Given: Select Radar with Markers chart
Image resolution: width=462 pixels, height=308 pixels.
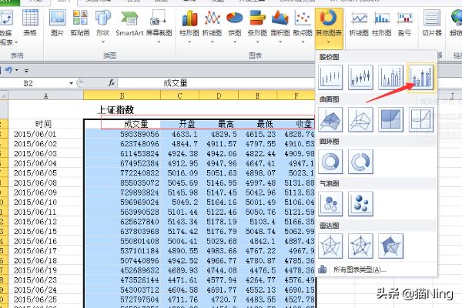Looking at the screenshot, I should [360, 246].
